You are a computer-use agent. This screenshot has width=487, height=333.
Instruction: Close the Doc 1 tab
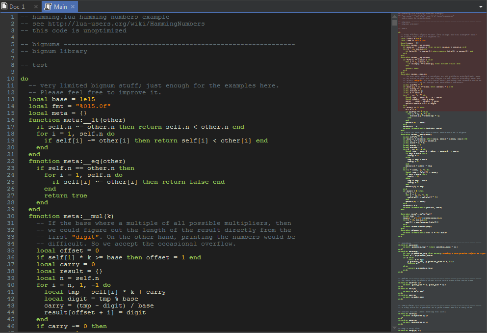[36, 6]
